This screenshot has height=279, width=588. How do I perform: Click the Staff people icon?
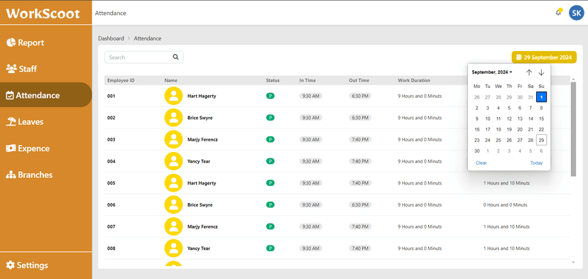11,69
